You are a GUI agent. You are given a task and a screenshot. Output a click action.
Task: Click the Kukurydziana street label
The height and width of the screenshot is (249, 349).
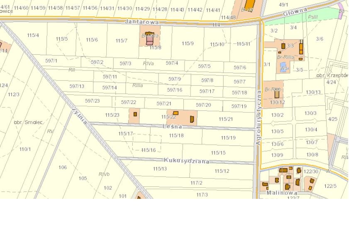point(186,161)
